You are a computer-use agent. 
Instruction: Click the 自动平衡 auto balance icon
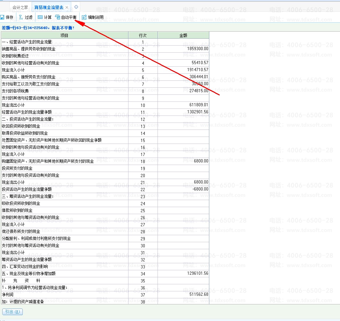(x=58, y=17)
